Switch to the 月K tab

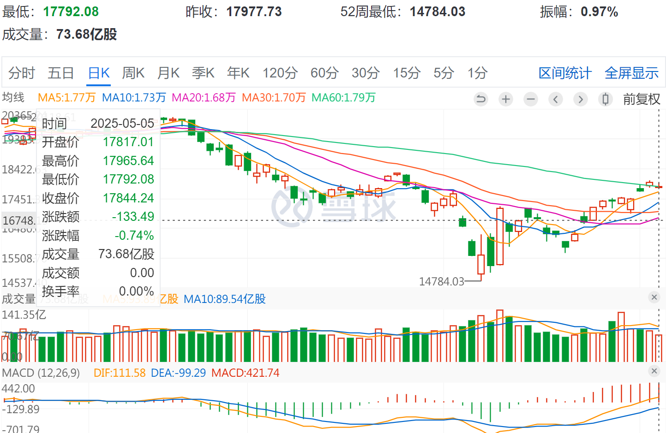coord(168,73)
